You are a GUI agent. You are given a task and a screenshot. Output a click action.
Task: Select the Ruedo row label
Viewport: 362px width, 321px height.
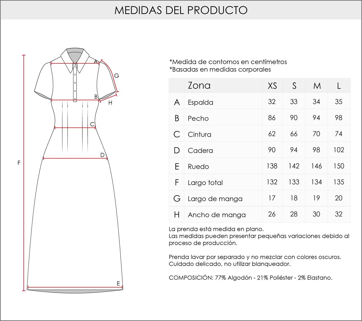pyautogui.click(x=198, y=167)
